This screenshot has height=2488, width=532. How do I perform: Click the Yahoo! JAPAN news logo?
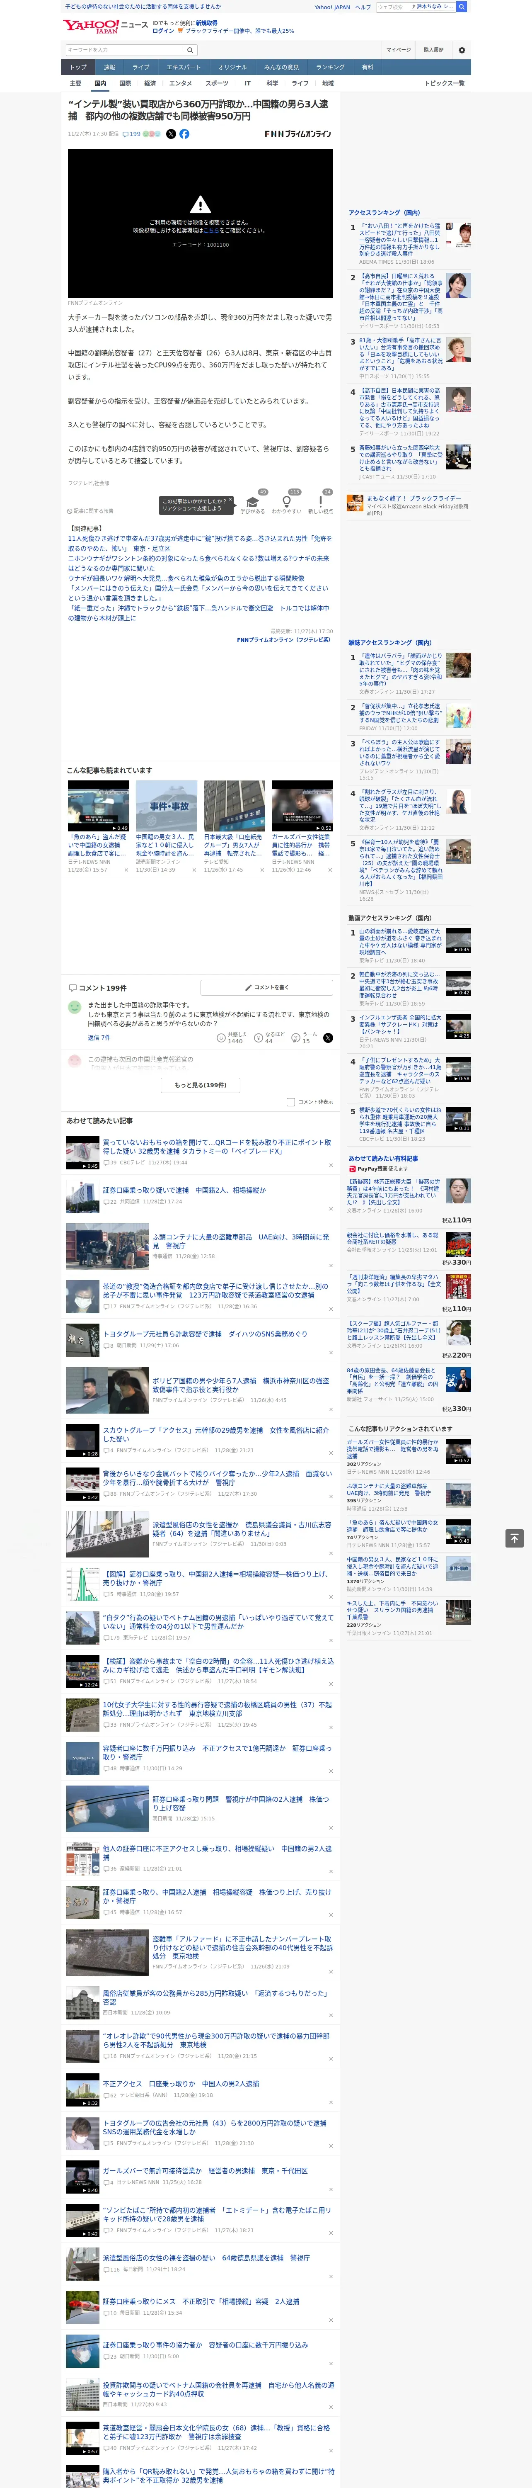point(105,27)
